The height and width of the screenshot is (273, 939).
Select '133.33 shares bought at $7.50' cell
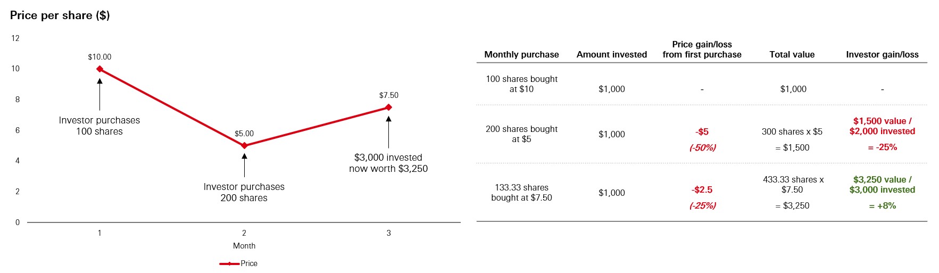[x=521, y=193]
